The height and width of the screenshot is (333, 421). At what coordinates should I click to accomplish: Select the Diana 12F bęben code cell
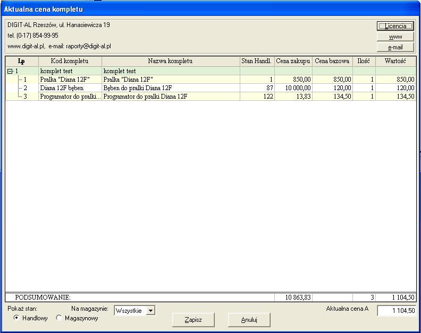(70, 88)
